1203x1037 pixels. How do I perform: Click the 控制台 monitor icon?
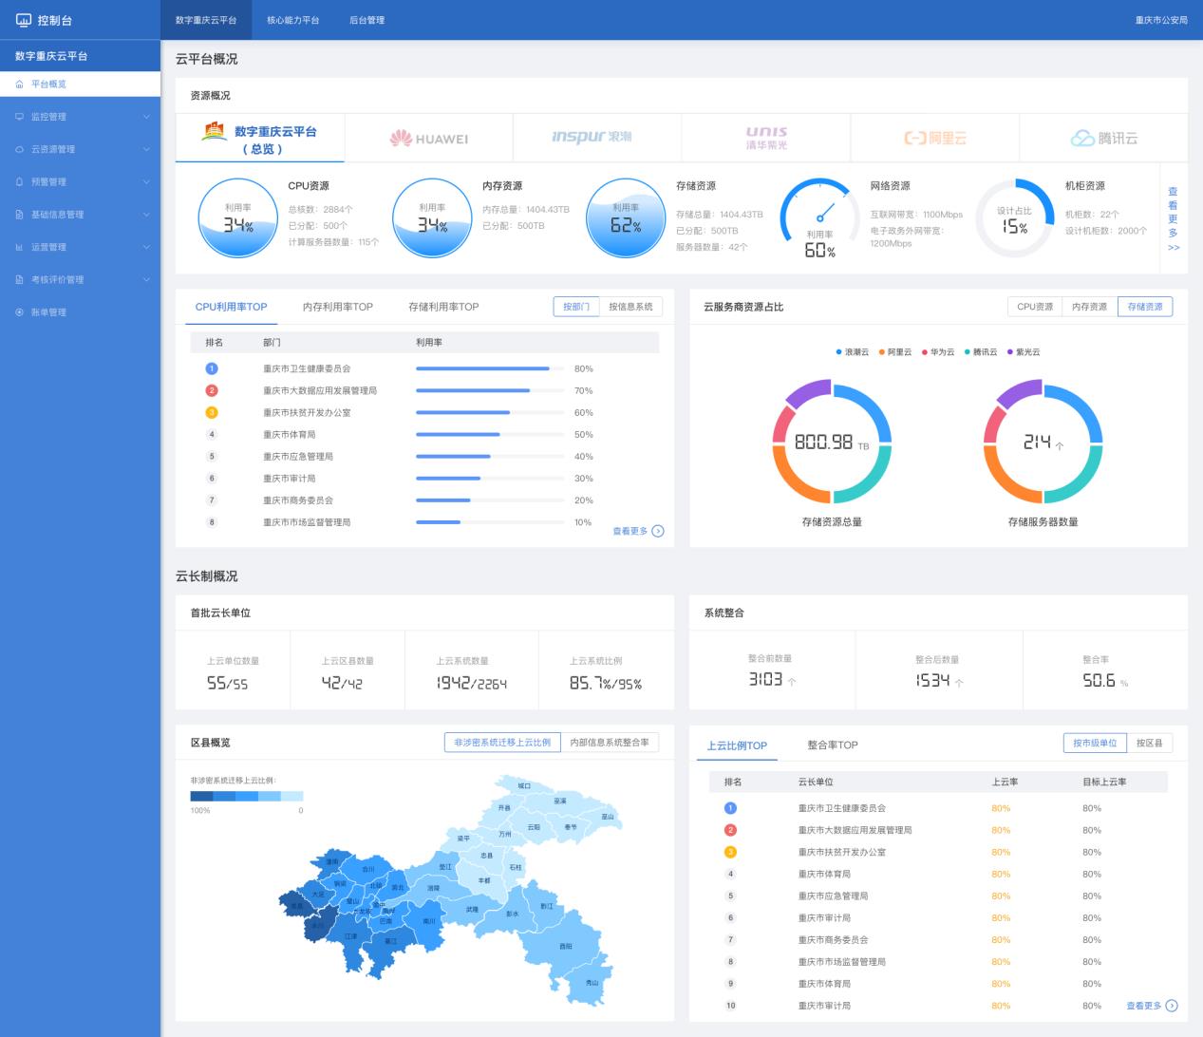tap(24, 19)
